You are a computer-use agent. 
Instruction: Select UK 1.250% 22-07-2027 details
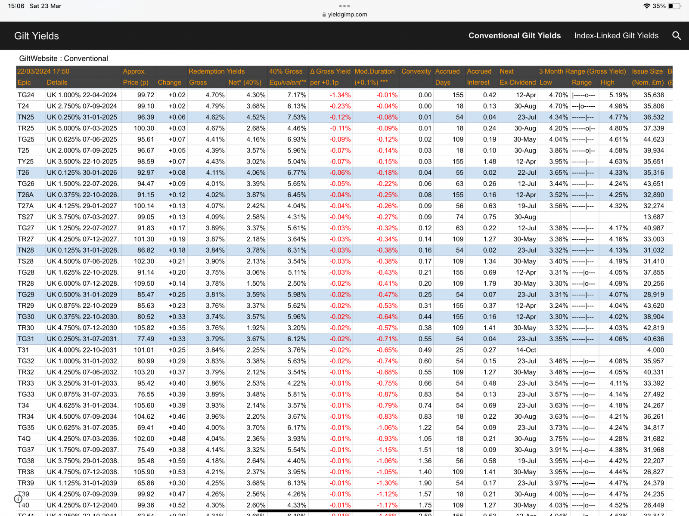point(83,228)
